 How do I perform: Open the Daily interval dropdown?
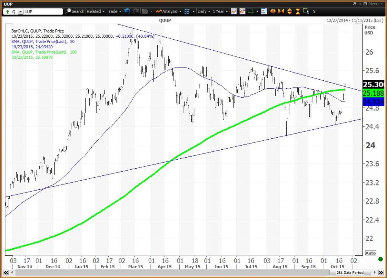204,11
